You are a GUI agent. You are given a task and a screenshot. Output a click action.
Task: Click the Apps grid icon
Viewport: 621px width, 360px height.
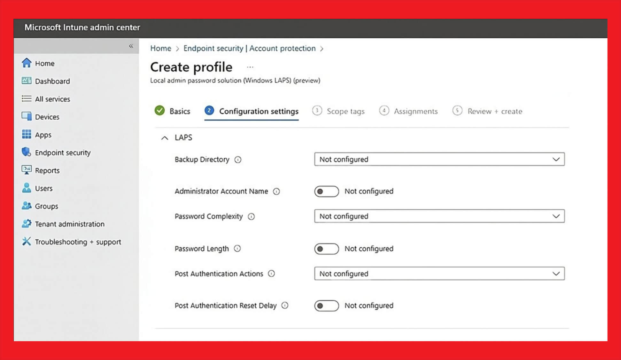27,134
